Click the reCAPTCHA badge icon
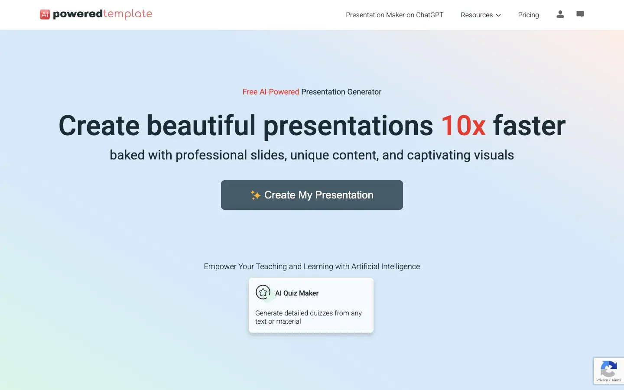 (x=609, y=369)
